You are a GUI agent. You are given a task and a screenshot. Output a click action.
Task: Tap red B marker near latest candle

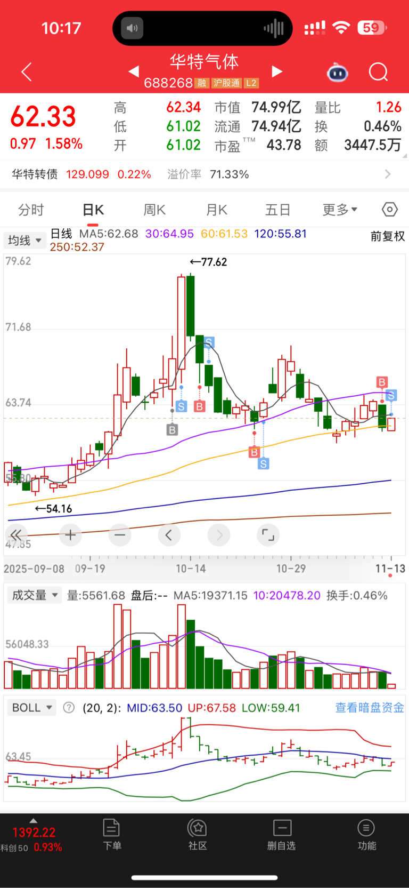tap(382, 382)
